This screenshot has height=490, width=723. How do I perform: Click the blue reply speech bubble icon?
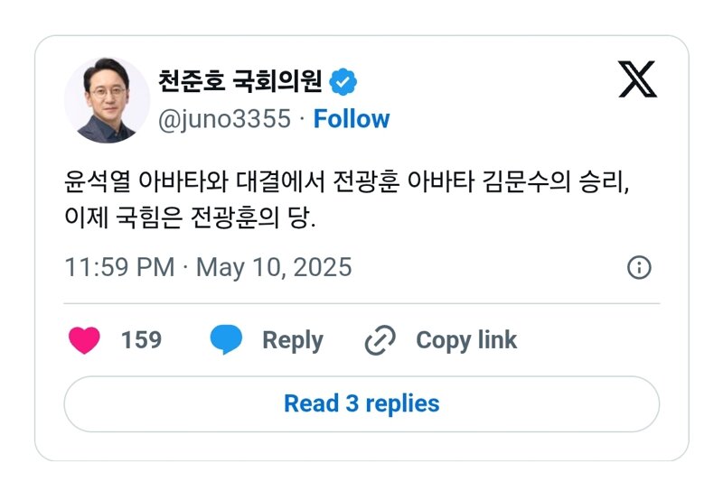coord(226,339)
